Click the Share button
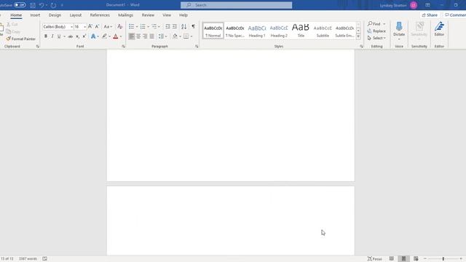The height and width of the screenshot is (262, 466). pos(430,15)
